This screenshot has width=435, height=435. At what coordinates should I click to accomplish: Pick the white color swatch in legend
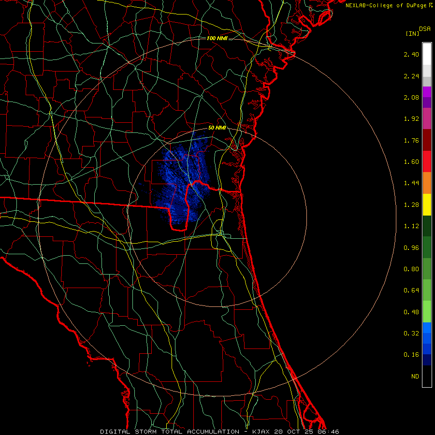427,54
